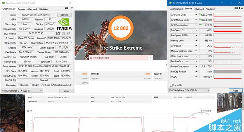Screen dimensions: 244x132
Task: Click the Bus Interface question mark icon
Action: [71, 43]
